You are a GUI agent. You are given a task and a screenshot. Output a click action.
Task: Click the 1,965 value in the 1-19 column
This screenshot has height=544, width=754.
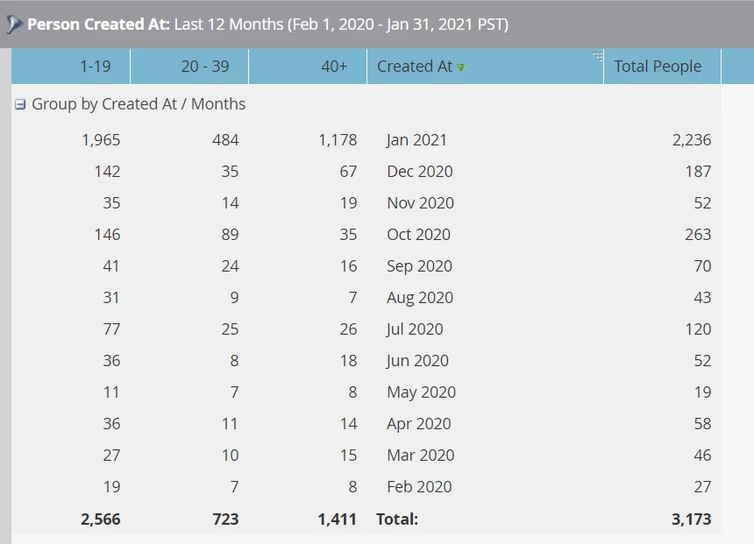click(101, 140)
